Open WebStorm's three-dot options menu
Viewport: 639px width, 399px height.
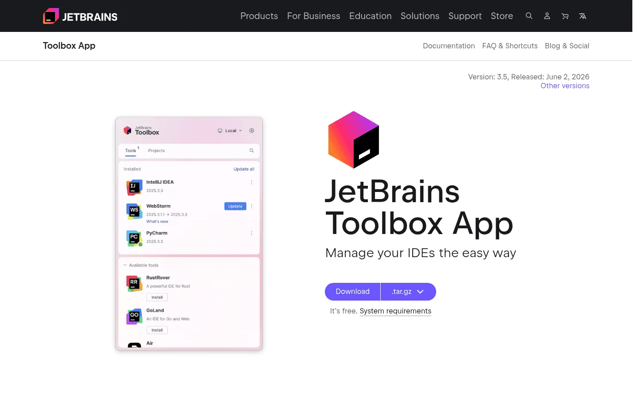252,206
